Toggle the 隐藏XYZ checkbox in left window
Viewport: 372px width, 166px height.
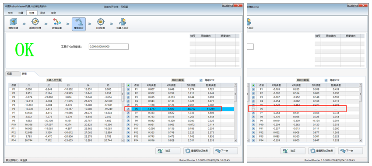[201, 80]
